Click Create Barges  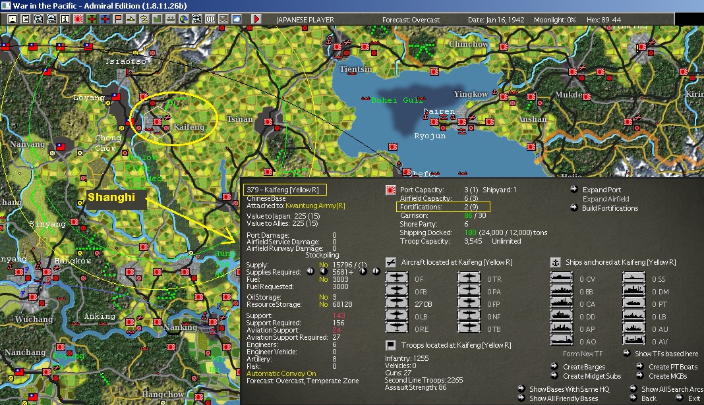tap(584, 367)
